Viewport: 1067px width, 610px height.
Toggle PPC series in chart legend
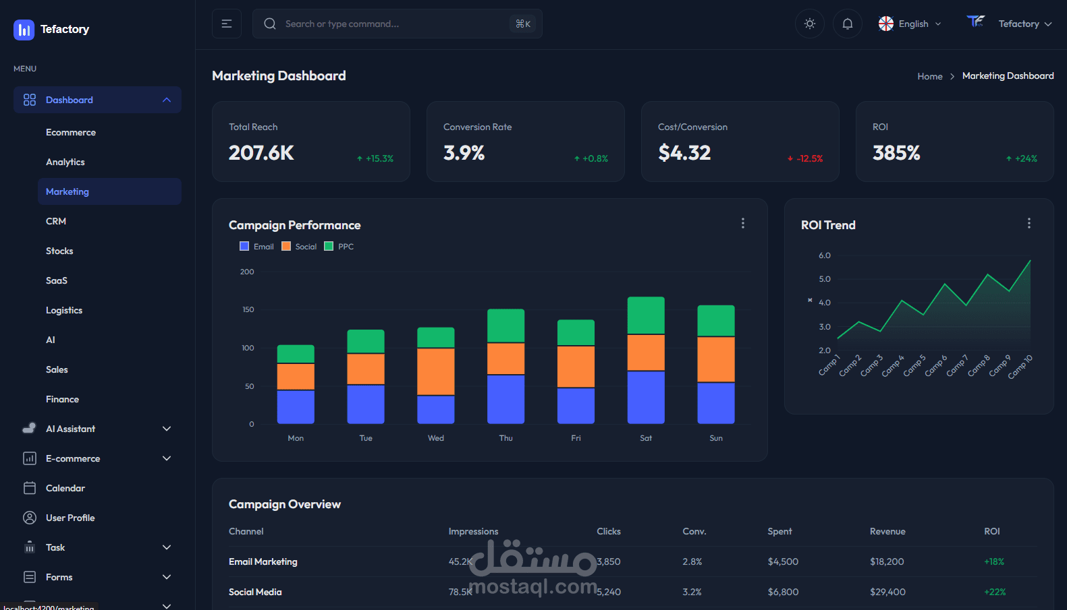339,247
